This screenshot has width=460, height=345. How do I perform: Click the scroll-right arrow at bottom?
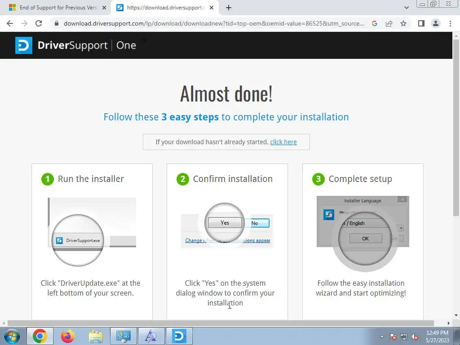click(449, 323)
